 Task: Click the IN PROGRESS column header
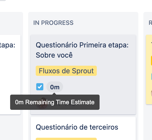point(53,23)
